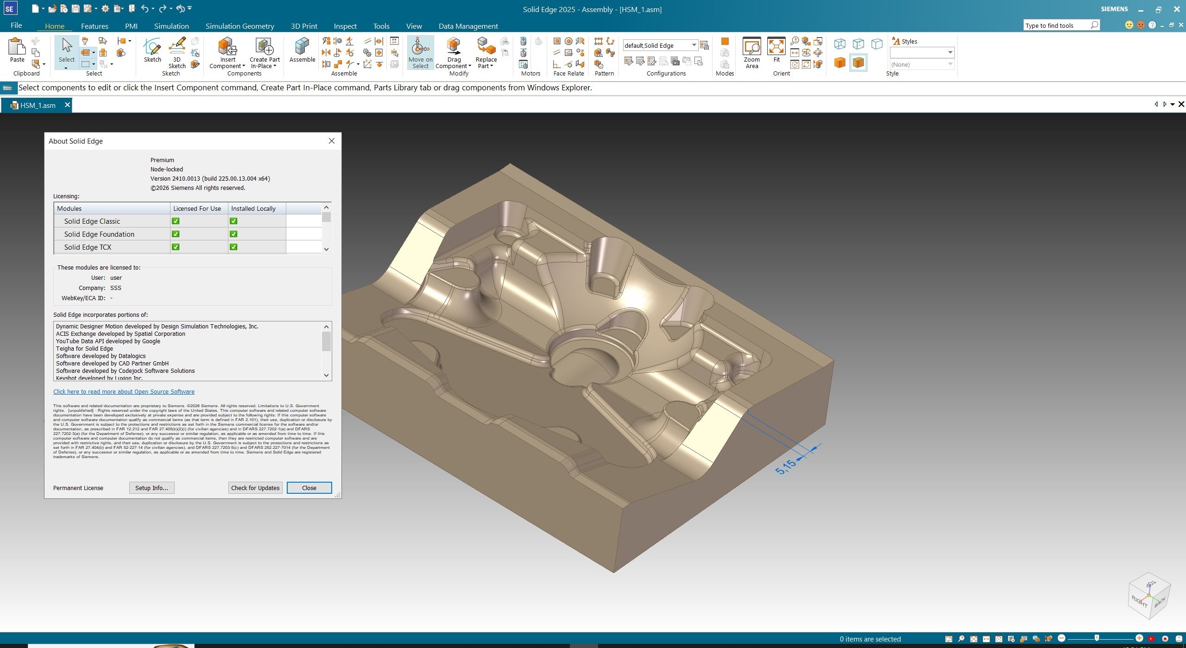This screenshot has width=1186, height=648.
Task: Select wireframe view style cube icon
Action: (x=839, y=44)
